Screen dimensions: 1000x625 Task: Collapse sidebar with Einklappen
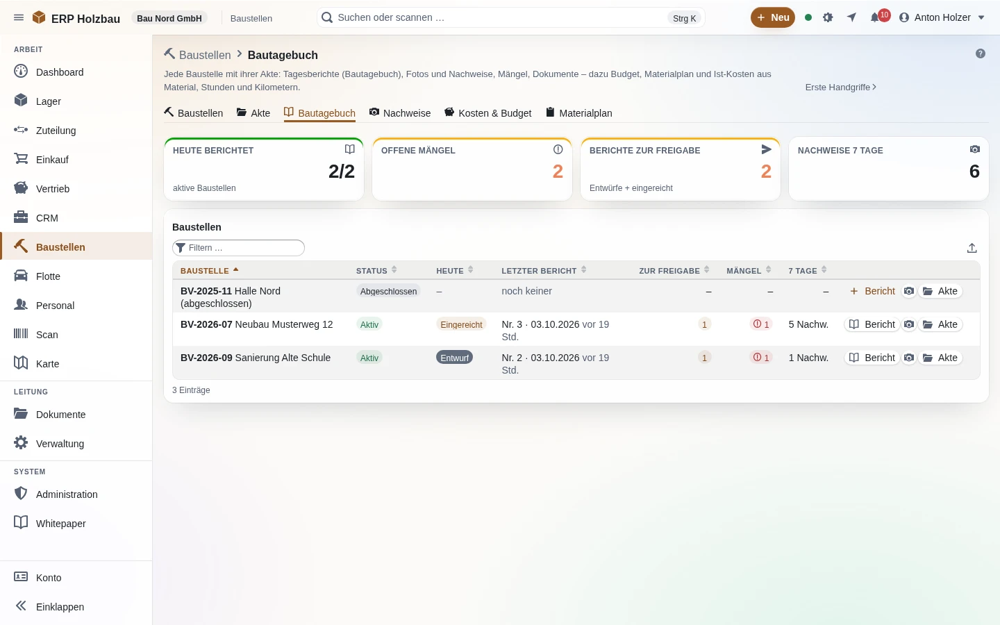[x=76, y=606]
